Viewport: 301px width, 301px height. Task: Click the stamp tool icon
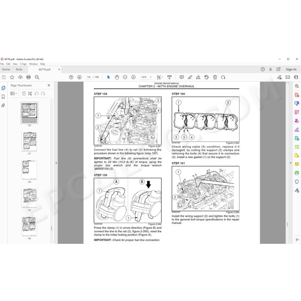click(x=206, y=77)
